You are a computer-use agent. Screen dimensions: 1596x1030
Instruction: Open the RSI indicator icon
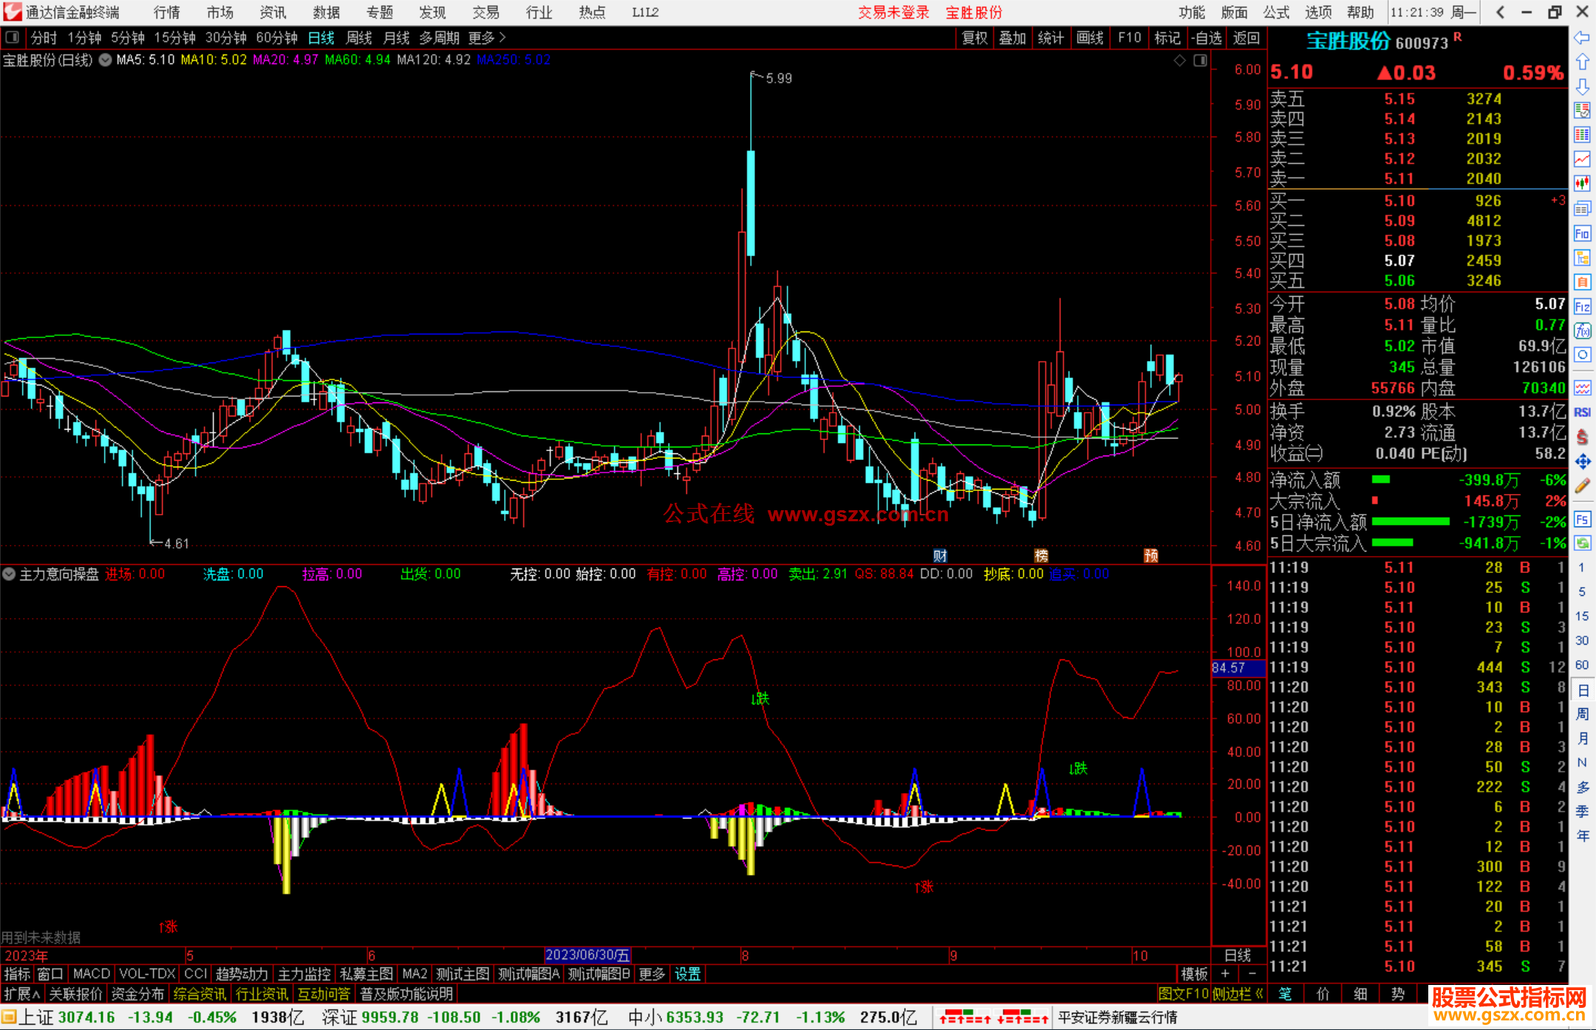(x=1582, y=412)
